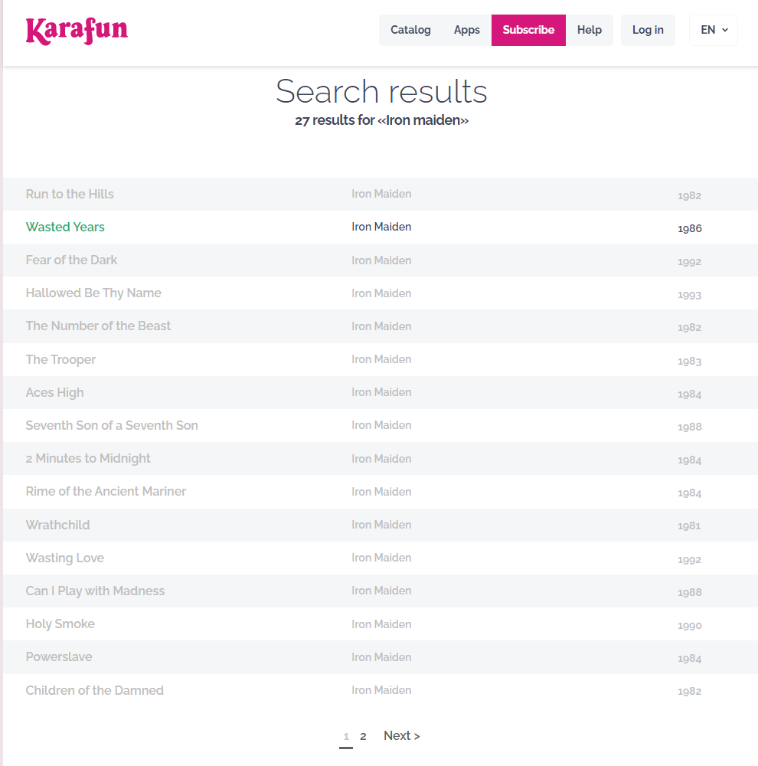Select Children of the Damned title
The height and width of the screenshot is (766, 758).
point(95,691)
